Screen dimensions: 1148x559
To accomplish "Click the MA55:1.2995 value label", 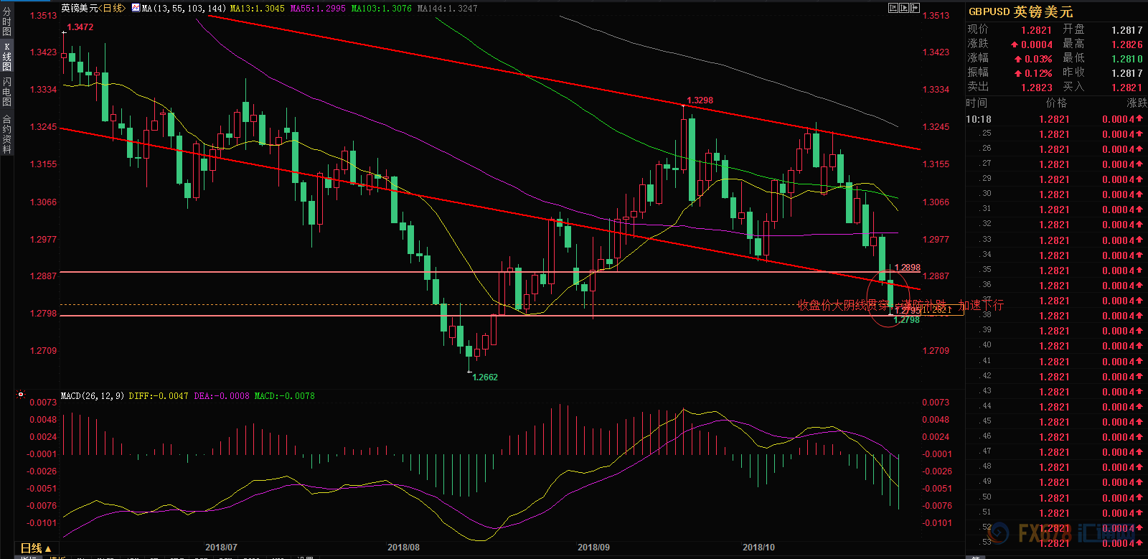I will [318, 8].
